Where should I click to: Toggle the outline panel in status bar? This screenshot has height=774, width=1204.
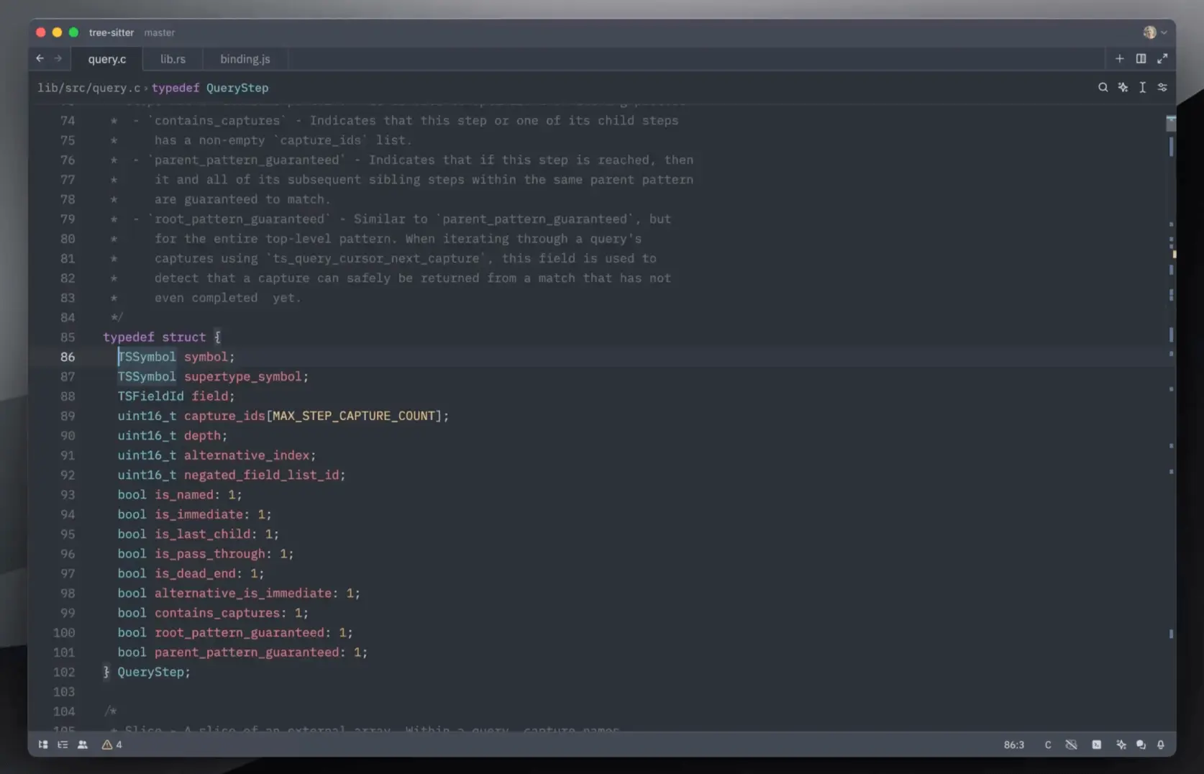coord(63,745)
